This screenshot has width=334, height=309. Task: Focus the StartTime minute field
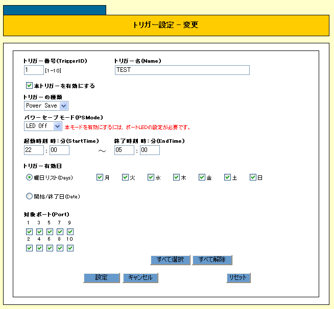point(59,150)
